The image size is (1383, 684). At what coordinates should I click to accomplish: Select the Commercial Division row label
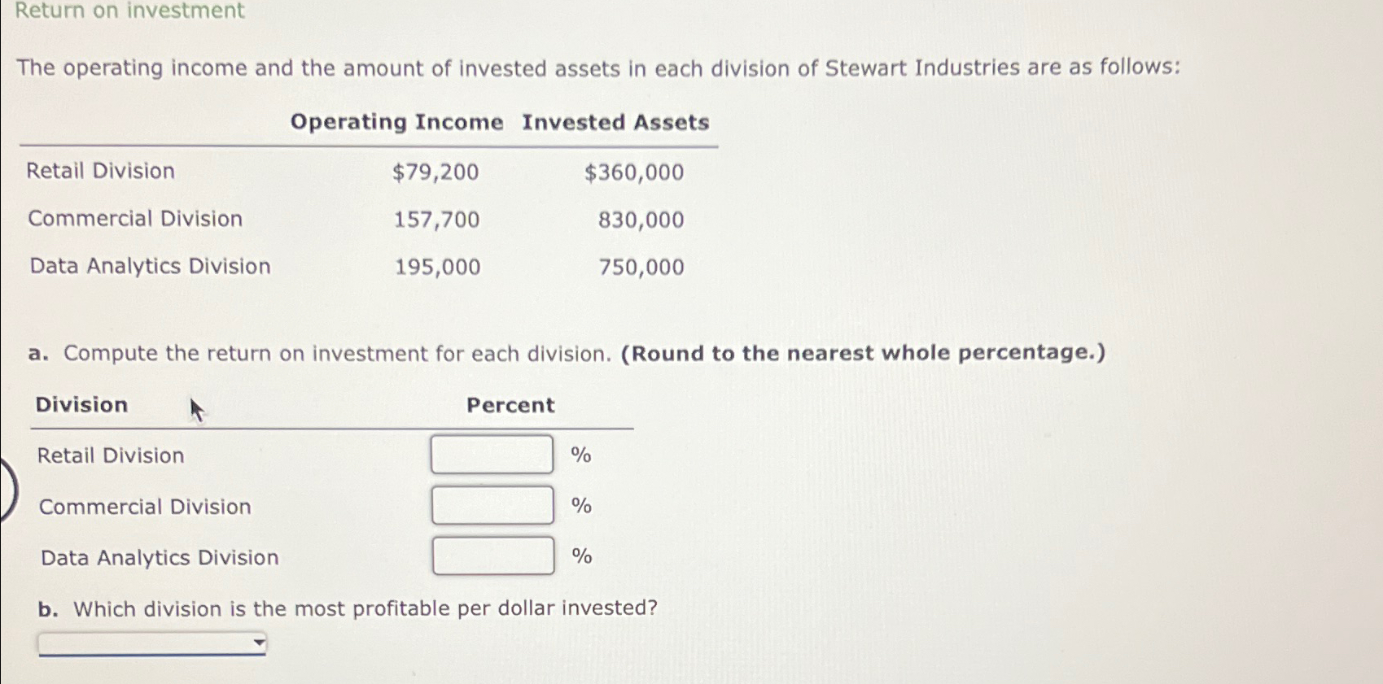[x=134, y=218]
